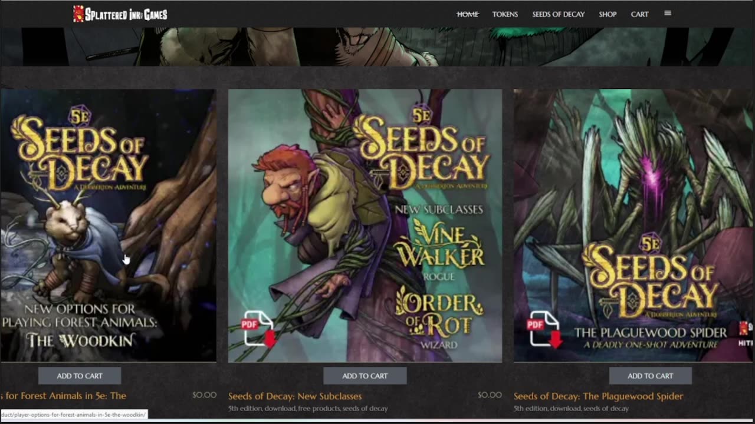Image resolution: width=755 pixels, height=424 pixels.
Task: Click PDF download icon on Plaguewood Spider cover
Action: (x=544, y=329)
